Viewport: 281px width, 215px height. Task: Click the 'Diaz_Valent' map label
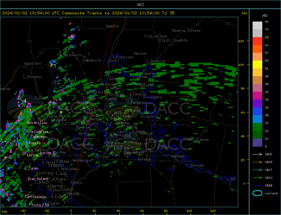tap(38, 179)
